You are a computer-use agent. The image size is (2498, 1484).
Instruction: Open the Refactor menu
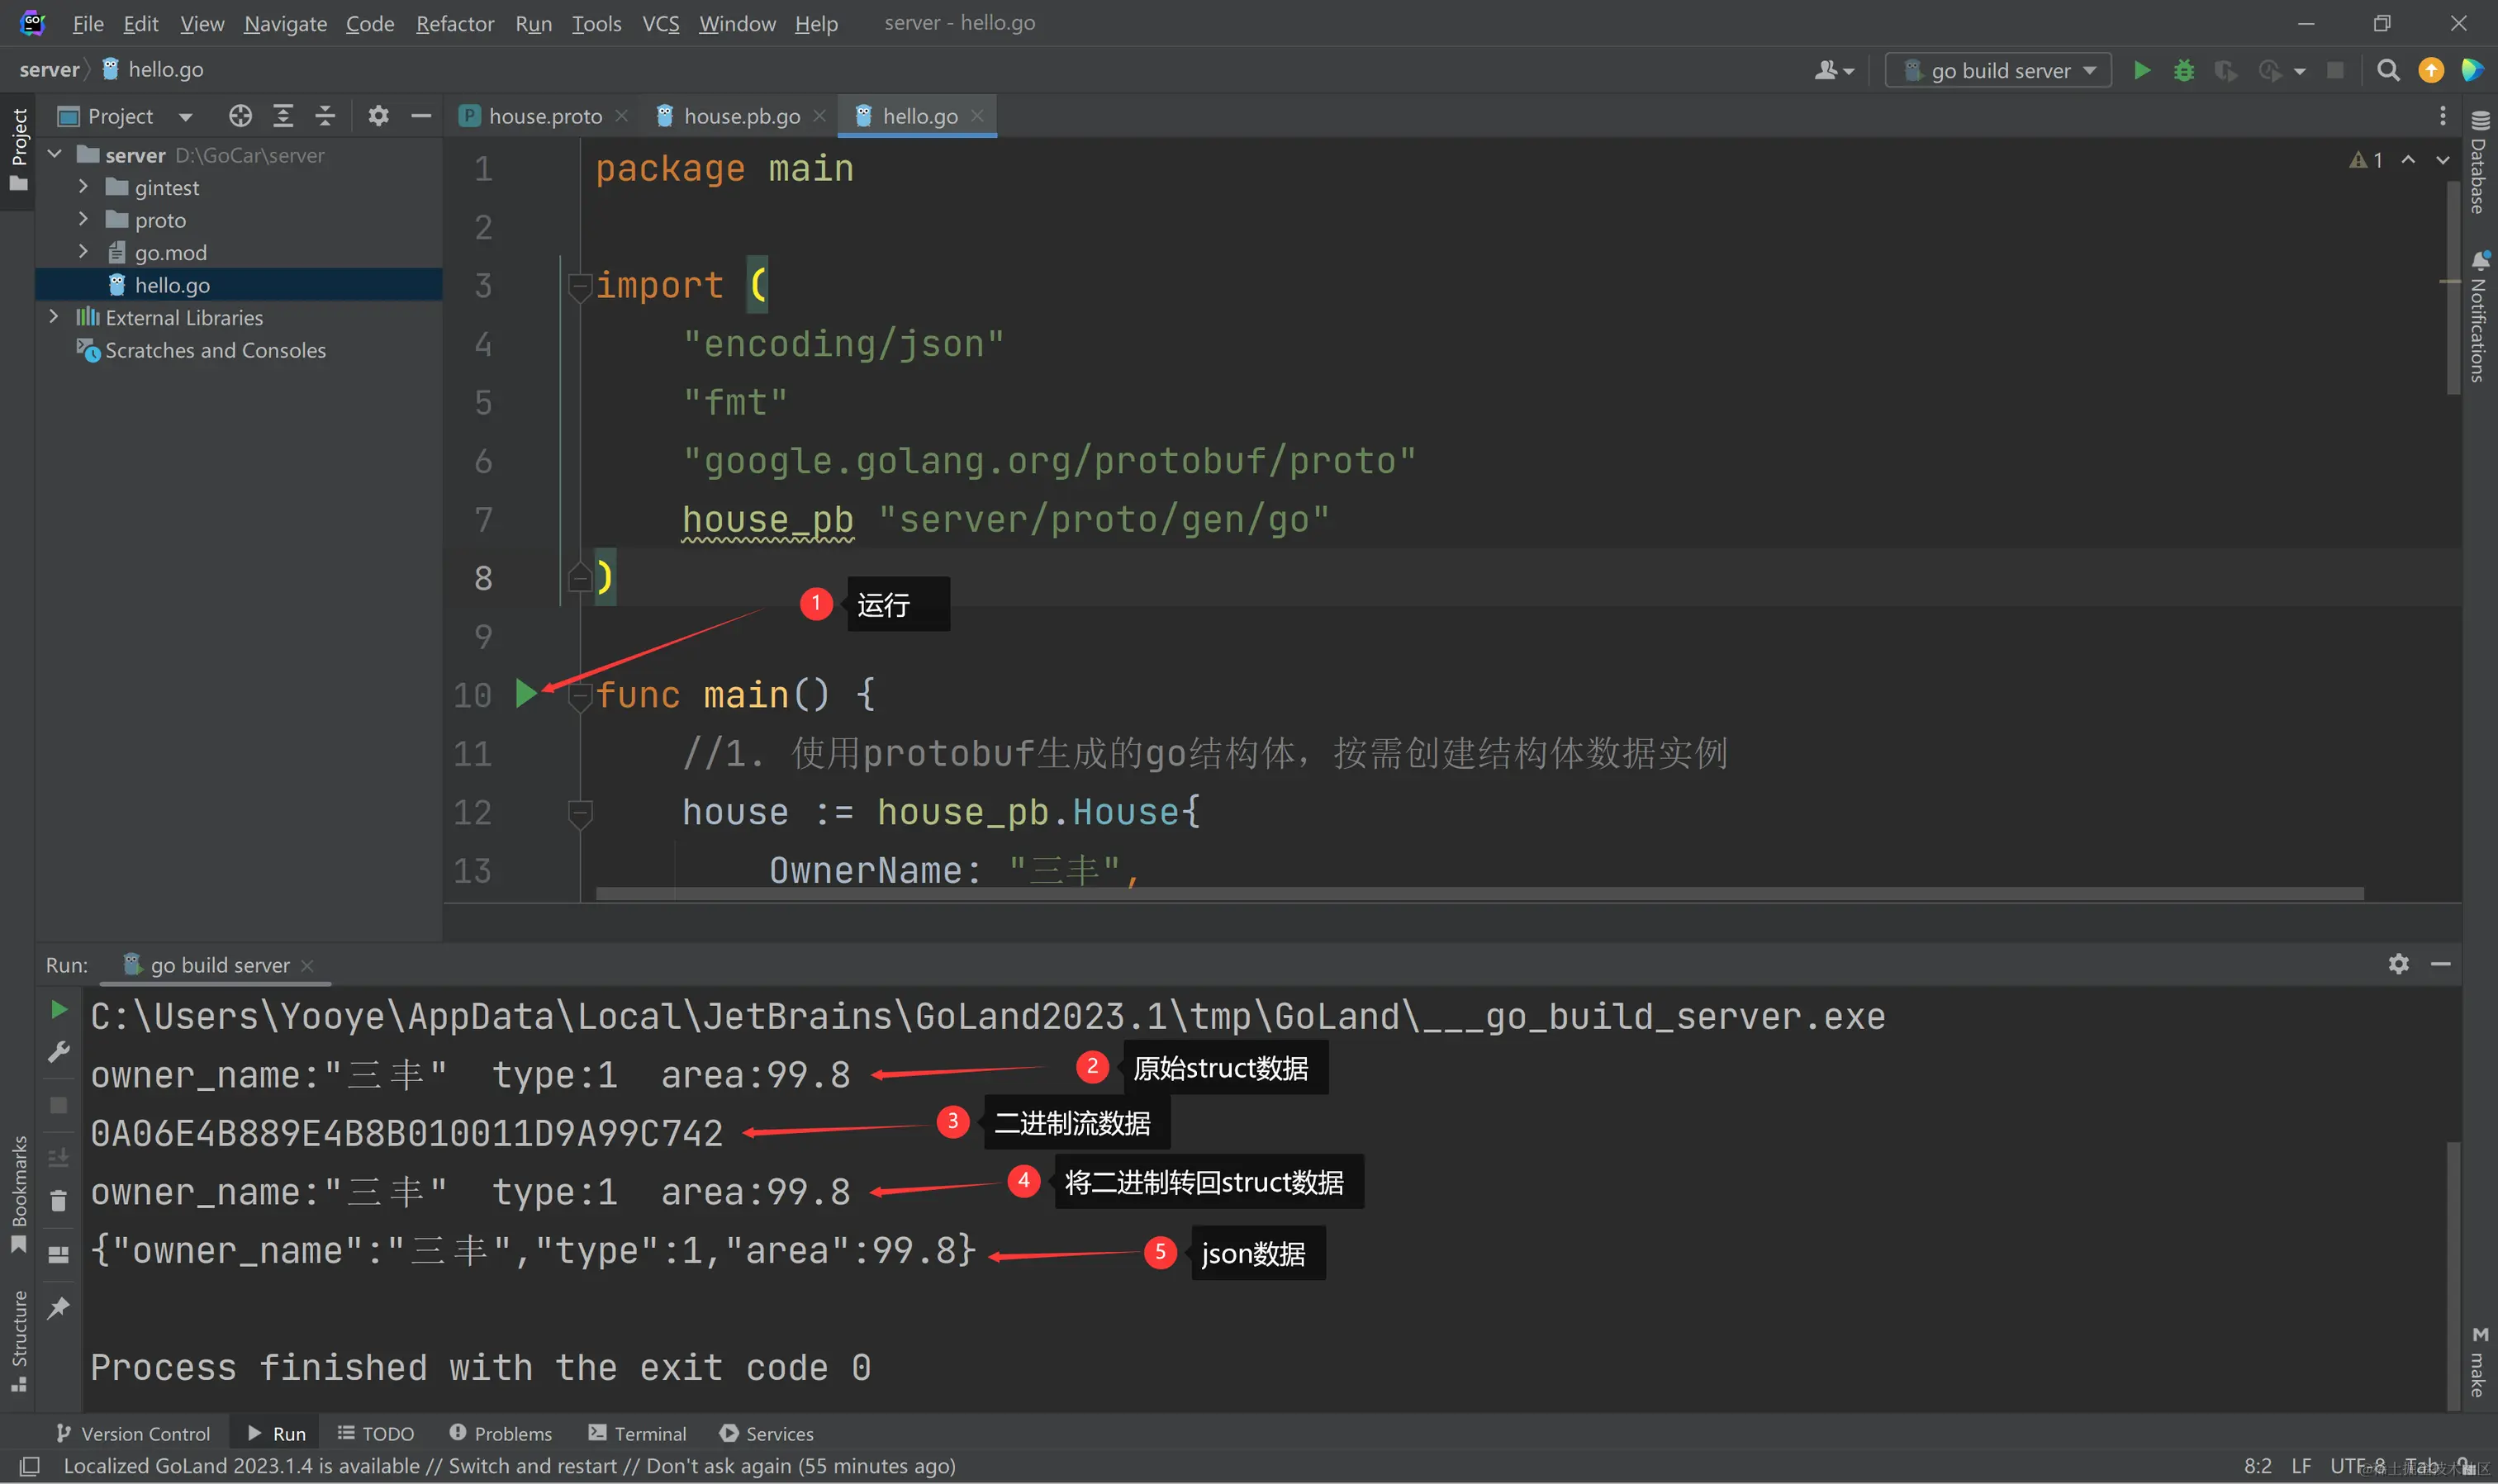[454, 23]
